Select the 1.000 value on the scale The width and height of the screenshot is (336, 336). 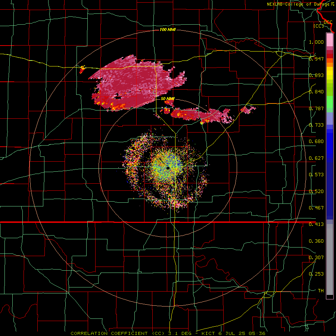pyautogui.click(x=316, y=42)
